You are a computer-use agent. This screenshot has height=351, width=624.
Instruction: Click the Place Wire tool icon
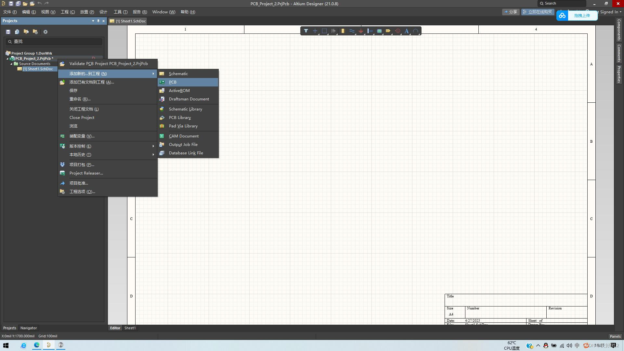pyautogui.click(x=352, y=31)
